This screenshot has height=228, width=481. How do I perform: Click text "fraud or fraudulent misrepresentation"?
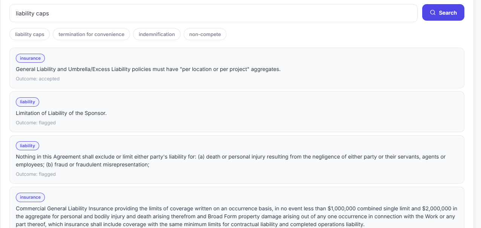(102, 165)
